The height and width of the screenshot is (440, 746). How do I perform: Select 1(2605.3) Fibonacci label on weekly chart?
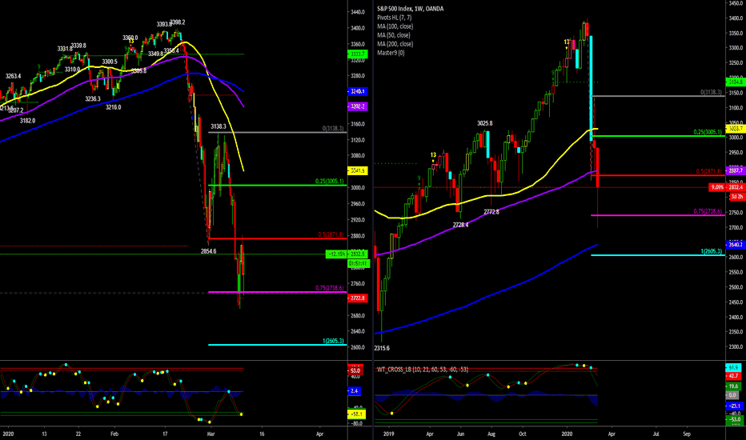[712, 251]
